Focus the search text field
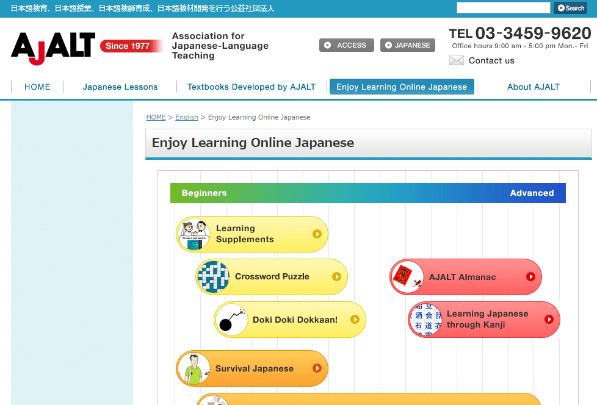The image size is (597, 405). tap(503, 8)
